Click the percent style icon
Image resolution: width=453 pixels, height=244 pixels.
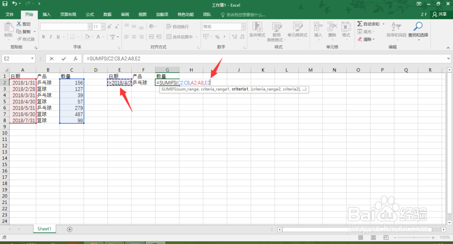[217, 37]
